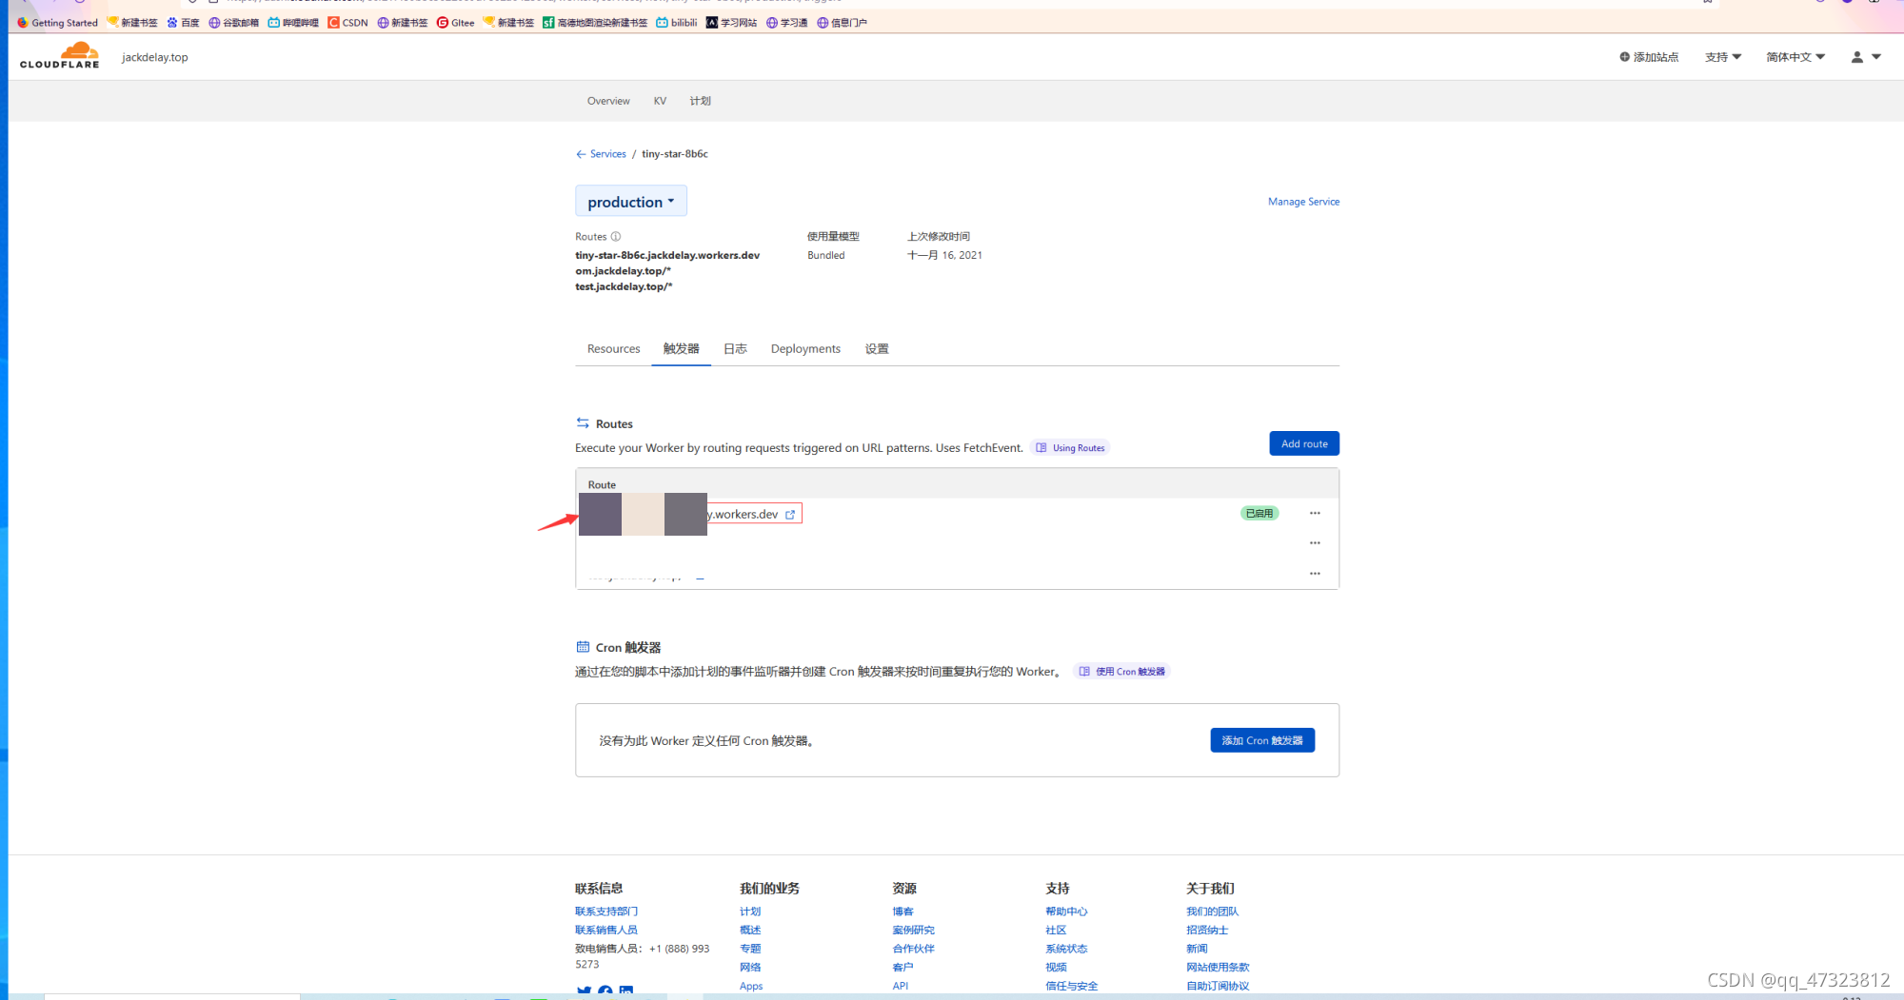Open the 学习通 bookmark

coord(786,23)
